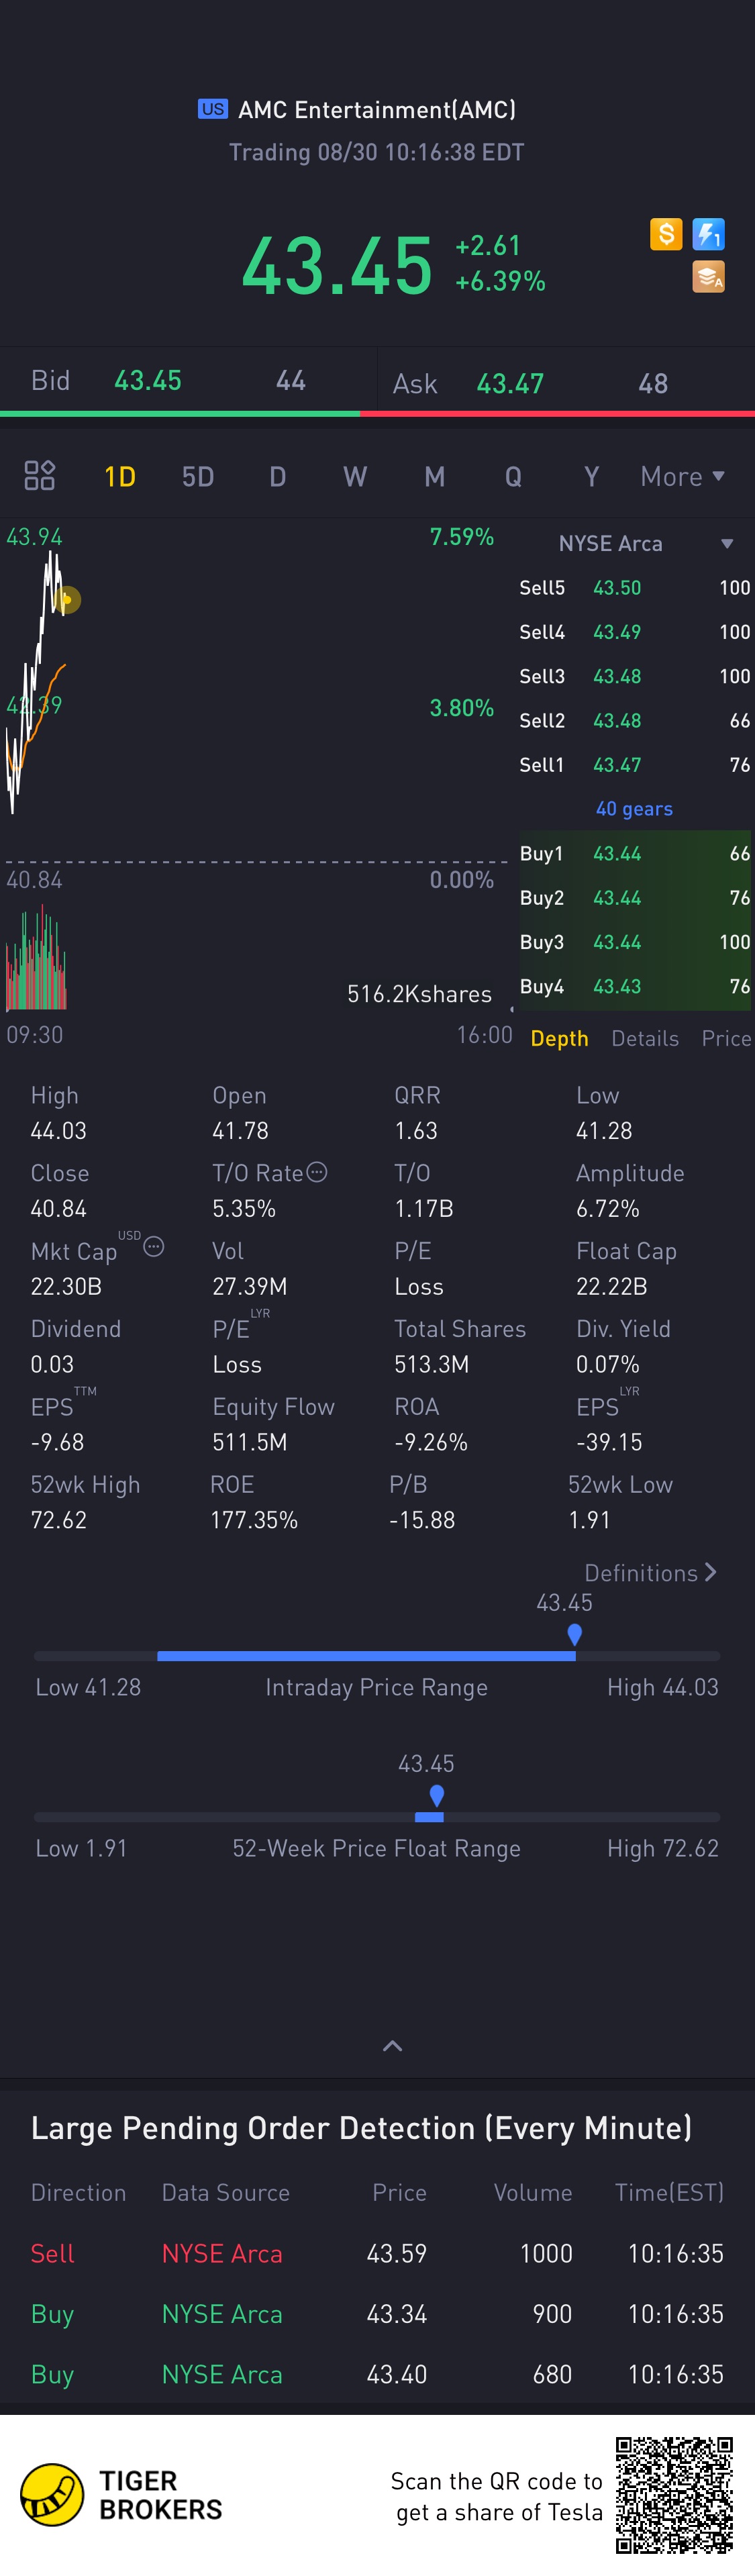Tap the Sell1 43.47 order row

634,765
